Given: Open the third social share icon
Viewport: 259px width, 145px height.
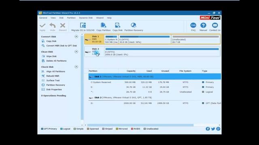Looking at the screenshot, I should (218, 129).
